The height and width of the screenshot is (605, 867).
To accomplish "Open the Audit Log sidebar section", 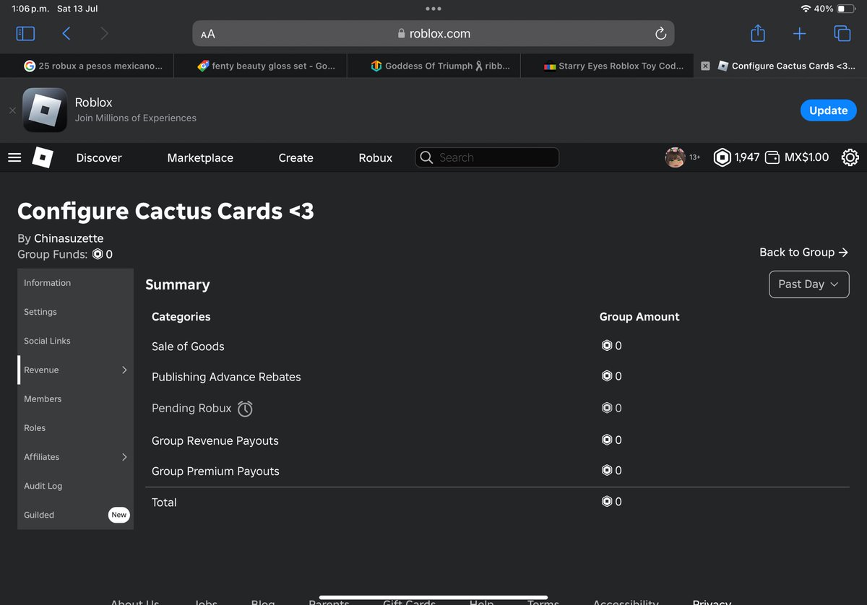I will pos(76,486).
